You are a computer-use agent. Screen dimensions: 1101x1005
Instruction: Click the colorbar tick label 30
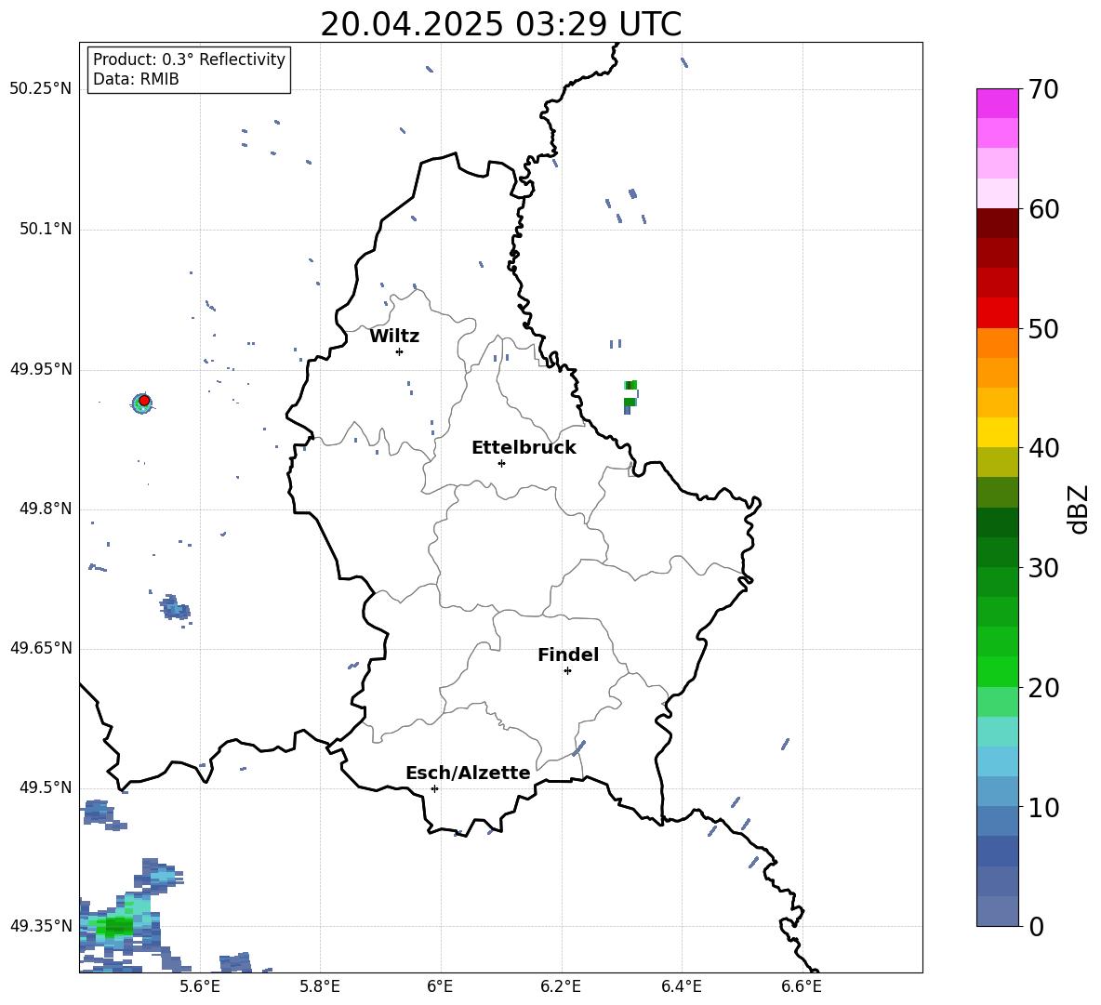[1043, 568]
